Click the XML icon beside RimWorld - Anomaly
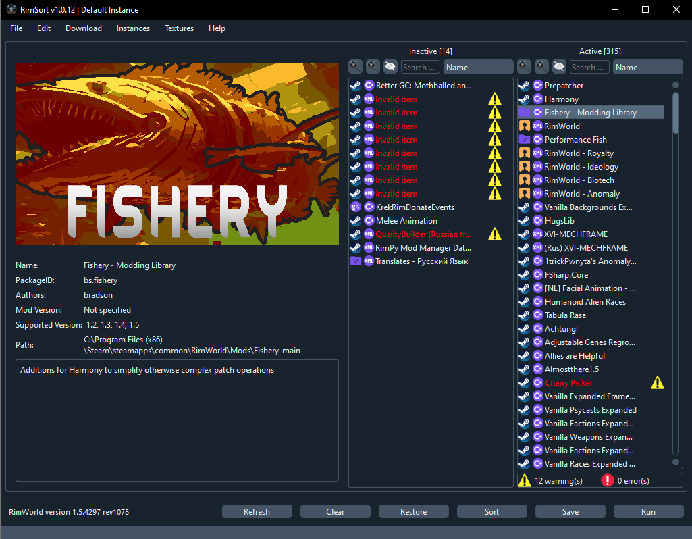Screen dimensions: 692x539 click(538, 193)
